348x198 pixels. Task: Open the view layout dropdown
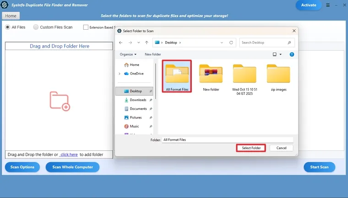point(277,54)
